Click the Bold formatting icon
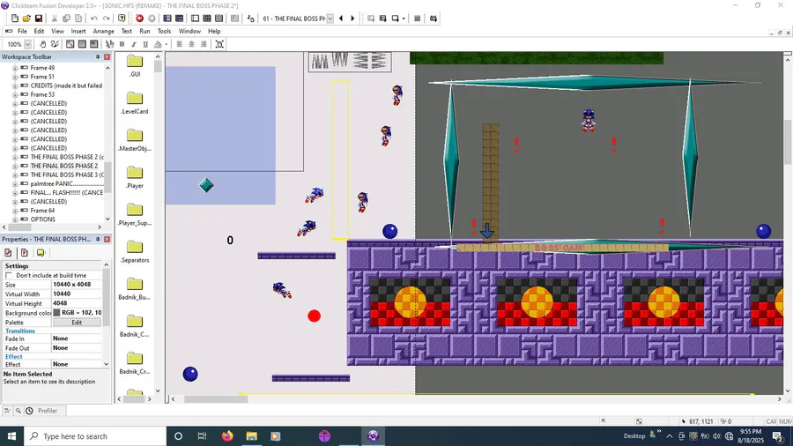 pyautogui.click(x=122, y=44)
